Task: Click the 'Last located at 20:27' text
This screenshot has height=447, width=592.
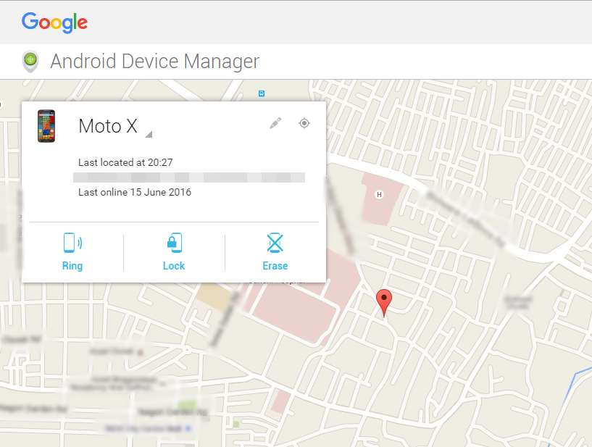Action: [125, 162]
